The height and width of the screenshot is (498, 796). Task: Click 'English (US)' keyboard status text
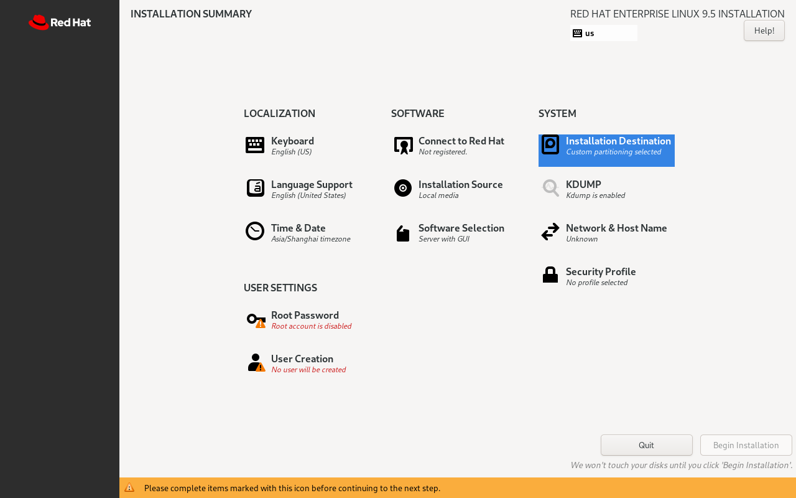pos(291,152)
